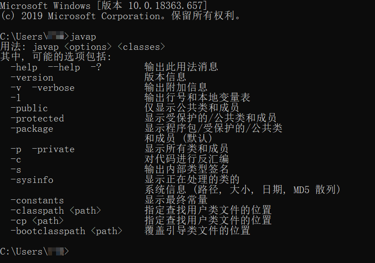Click the bottom command prompt line
This screenshot has height=263, width=375.
(34, 251)
